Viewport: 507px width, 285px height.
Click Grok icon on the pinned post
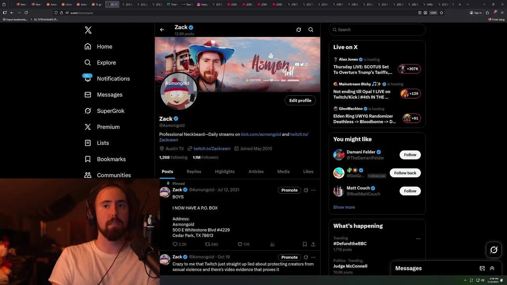(306, 190)
